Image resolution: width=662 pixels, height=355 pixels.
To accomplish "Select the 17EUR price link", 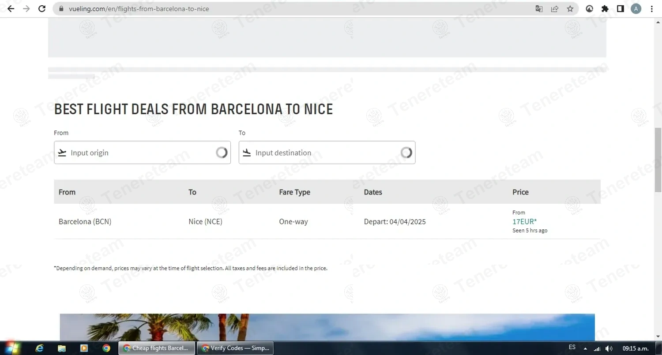I will click(x=524, y=222).
